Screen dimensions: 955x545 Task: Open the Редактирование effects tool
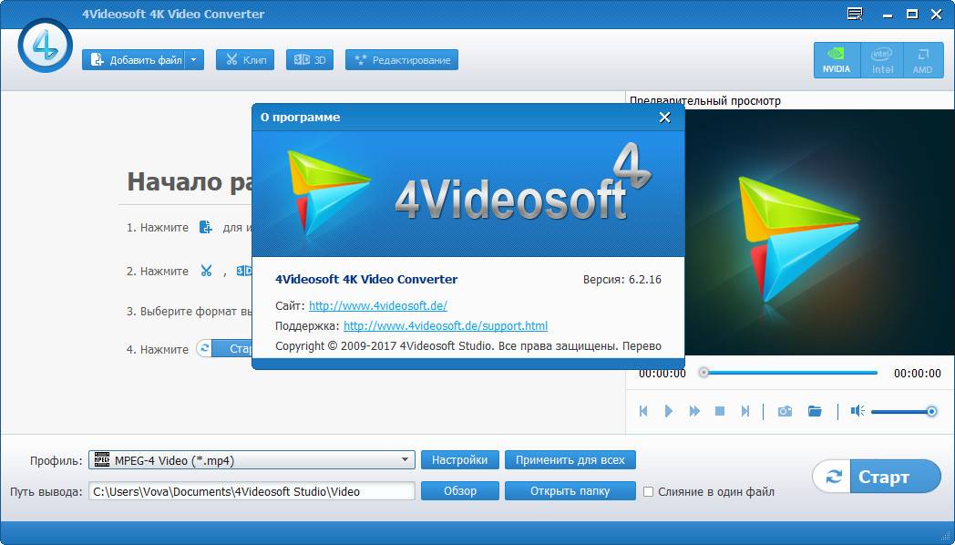point(402,59)
